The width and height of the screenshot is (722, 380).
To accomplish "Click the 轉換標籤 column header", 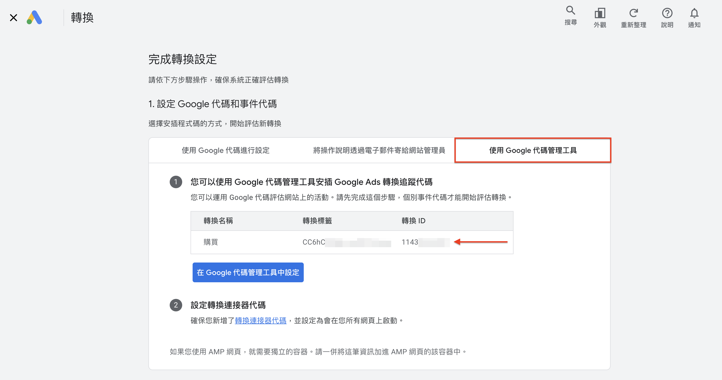I will (x=317, y=221).
